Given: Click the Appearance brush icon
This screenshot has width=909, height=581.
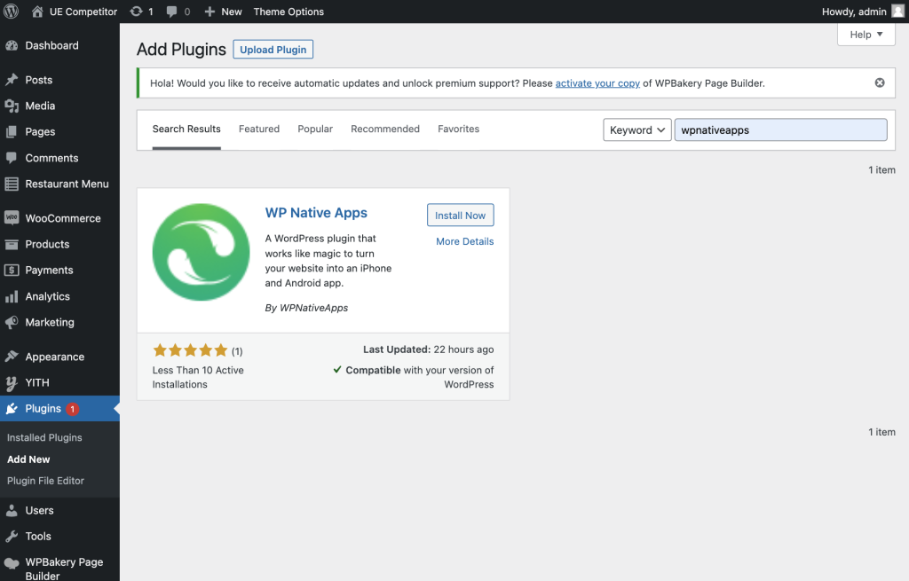Looking at the screenshot, I should click(12, 357).
